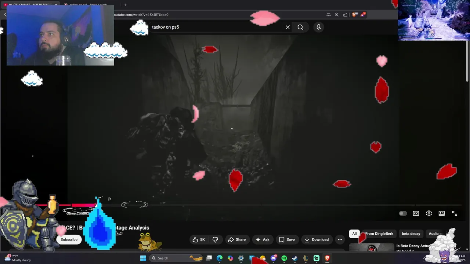Image resolution: width=470 pixels, height=264 pixels.
Task: Click the cast/screen icon in address bar
Action: point(328,15)
